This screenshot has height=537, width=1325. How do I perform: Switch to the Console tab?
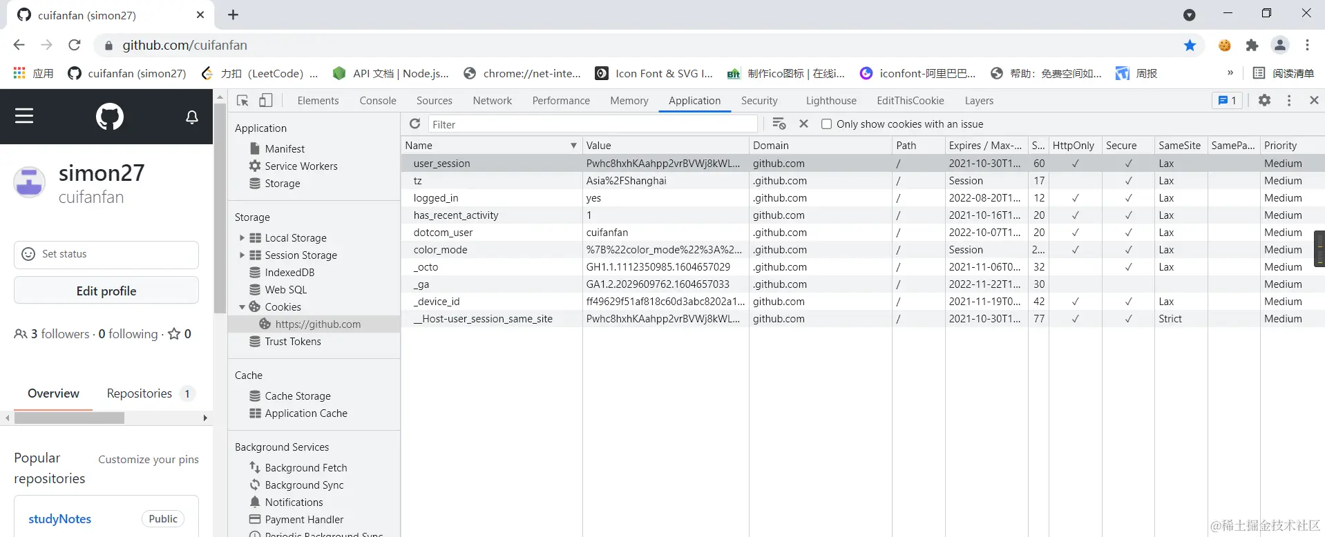tap(378, 101)
